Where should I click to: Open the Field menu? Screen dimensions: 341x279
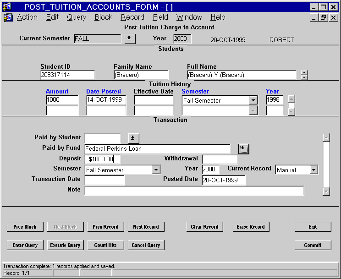click(160, 17)
